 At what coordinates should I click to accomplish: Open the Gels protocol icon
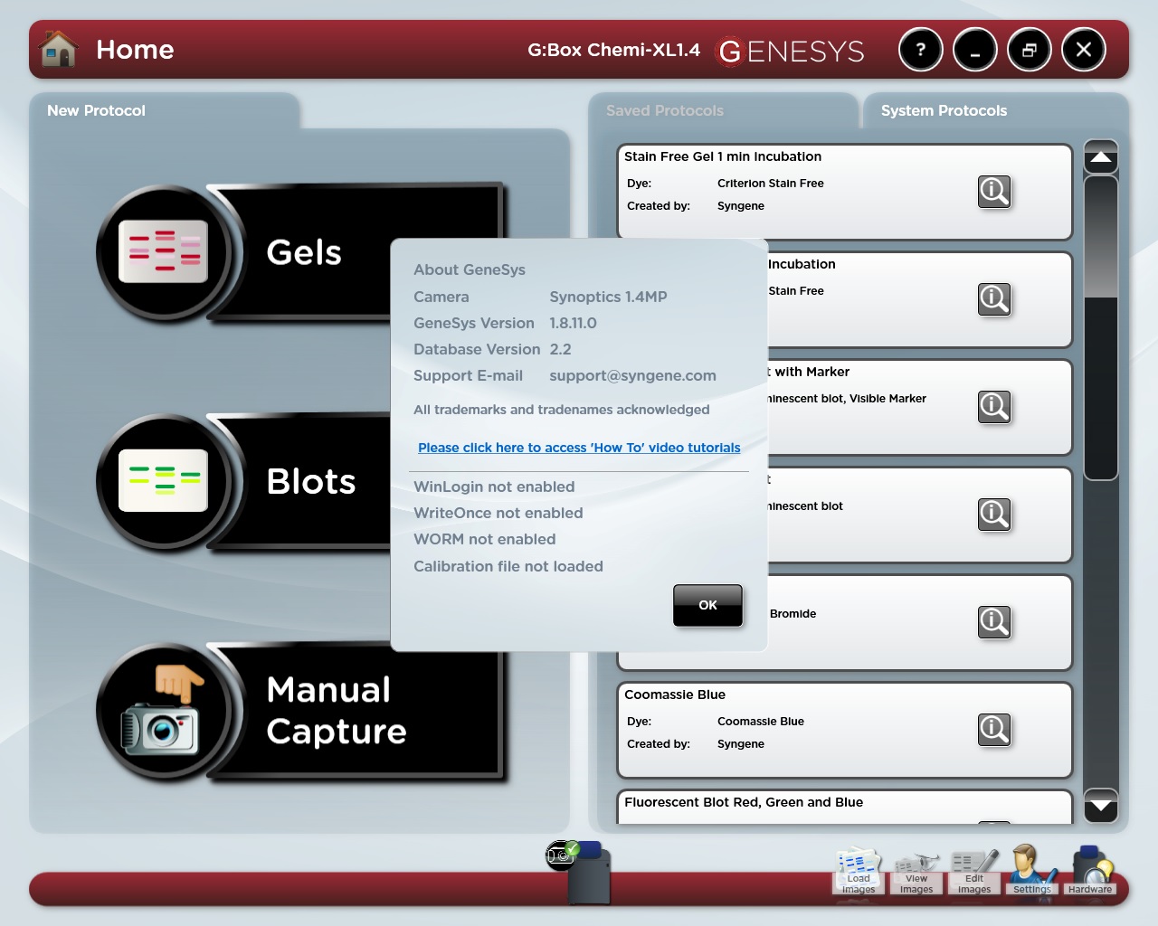click(x=164, y=252)
